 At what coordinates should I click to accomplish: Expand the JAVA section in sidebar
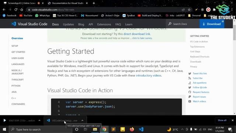click(x=14, y=92)
